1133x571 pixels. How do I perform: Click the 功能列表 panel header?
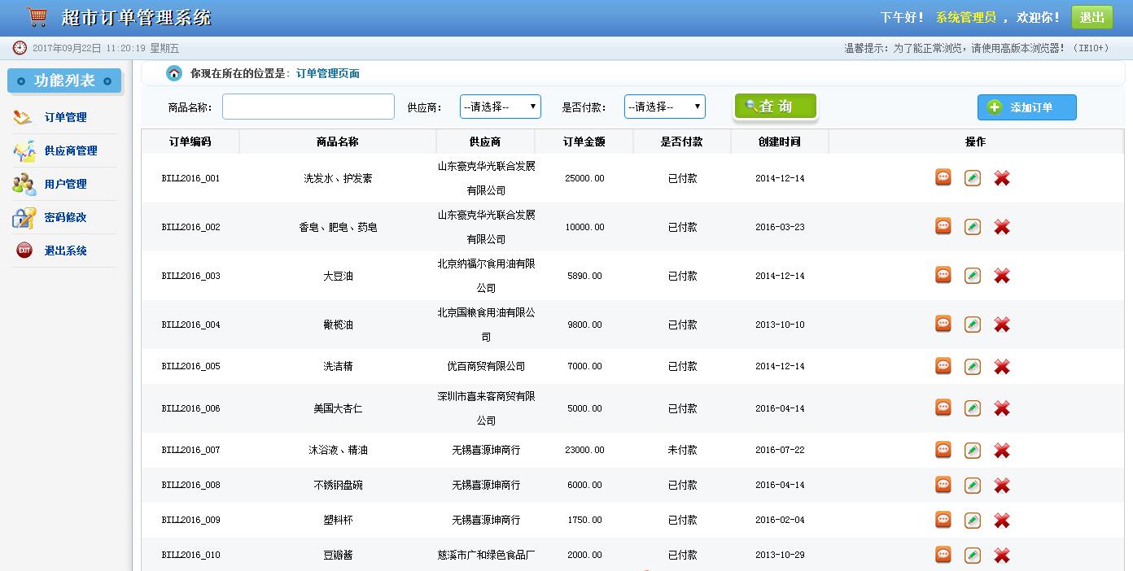point(64,81)
